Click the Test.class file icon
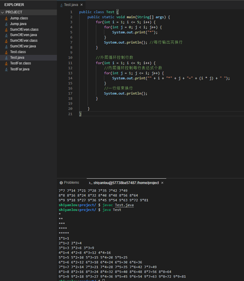This screenshot has width=244, height=281. 7,52
